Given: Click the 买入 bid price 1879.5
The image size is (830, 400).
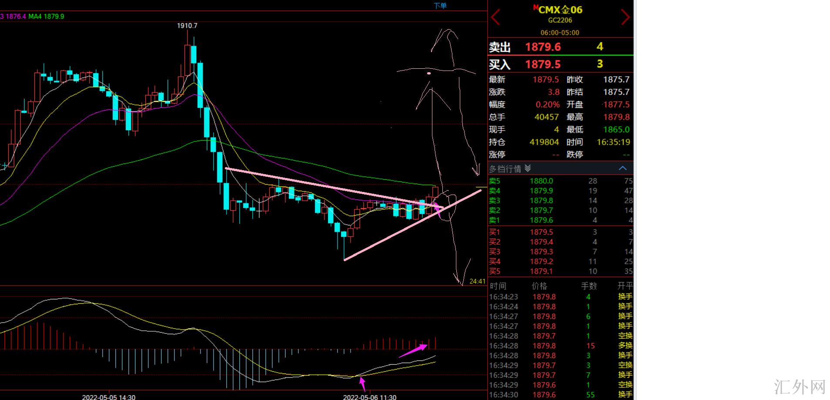Looking at the screenshot, I should (x=543, y=64).
